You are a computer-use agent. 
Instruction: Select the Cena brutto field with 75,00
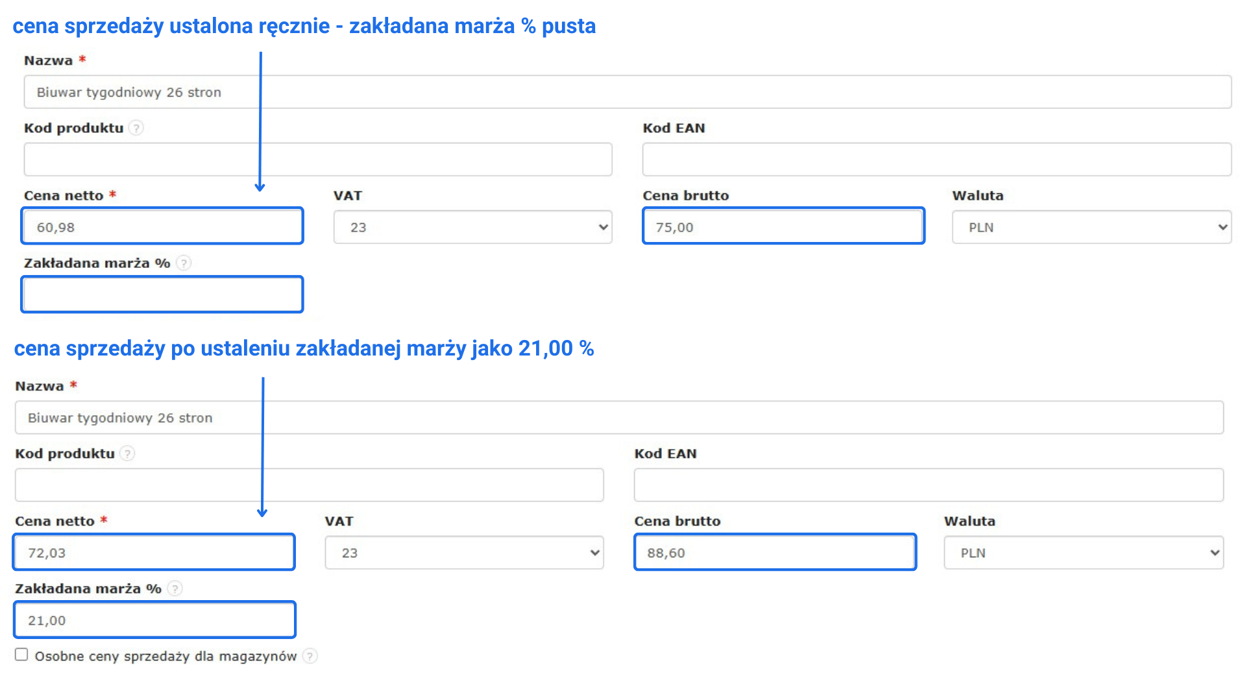coord(783,226)
